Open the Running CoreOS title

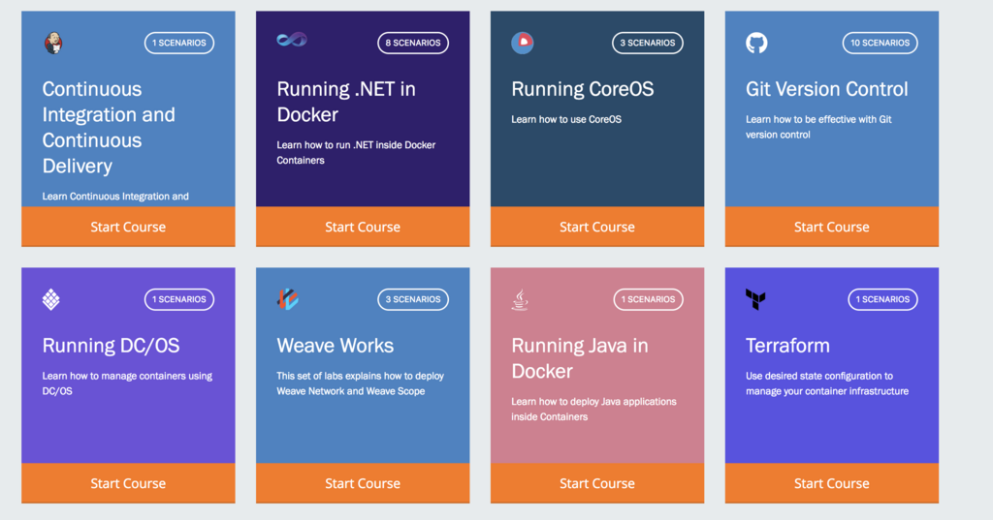point(583,89)
